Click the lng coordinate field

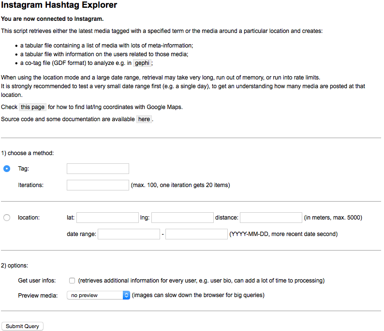(182, 218)
